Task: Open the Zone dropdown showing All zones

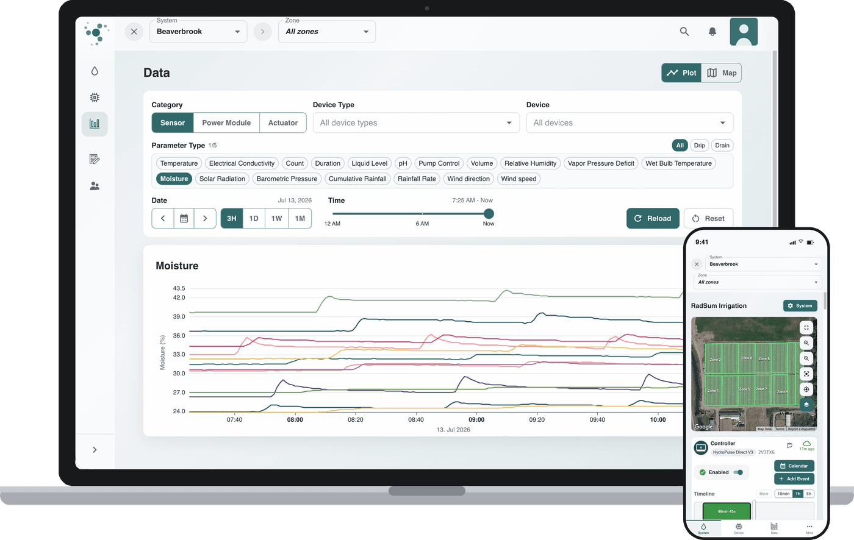Action: pos(327,32)
